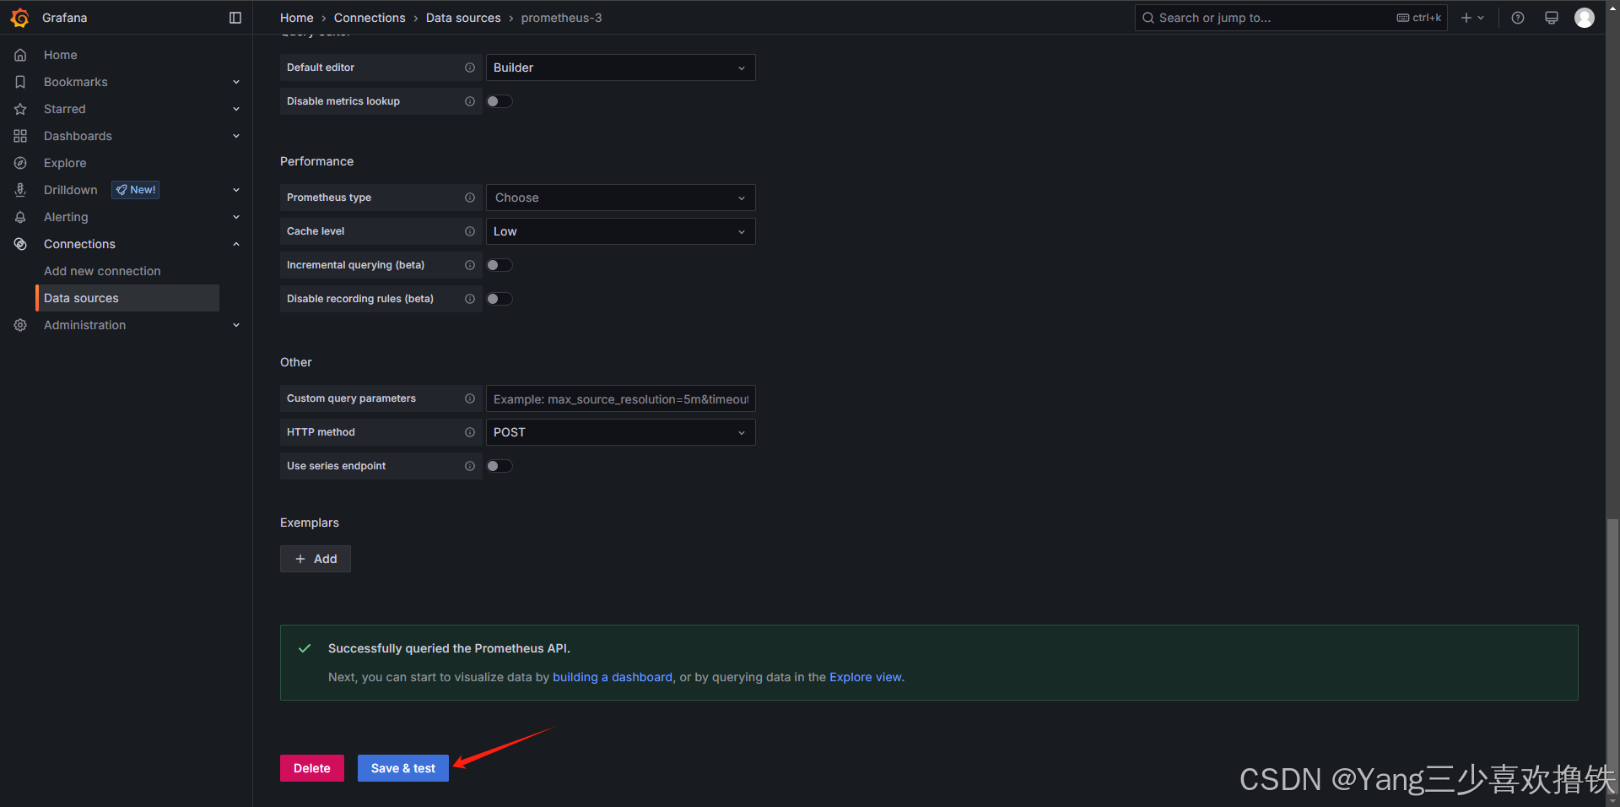Image resolution: width=1620 pixels, height=807 pixels.
Task: Click the Add exemplar button
Action: click(316, 559)
